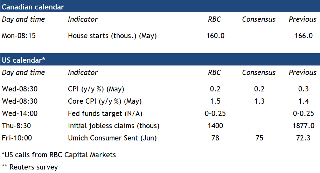Click the Mon-08:15 time cell
This screenshot has width=320, height=173.
click(x=20, y=36)
